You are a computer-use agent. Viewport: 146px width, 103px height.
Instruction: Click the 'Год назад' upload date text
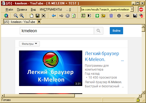(x=92, y=74)
